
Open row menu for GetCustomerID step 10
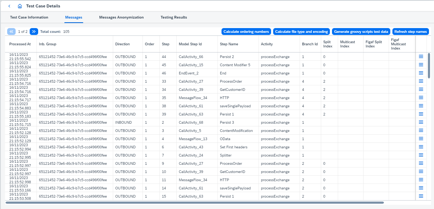[x=421, y=172]
